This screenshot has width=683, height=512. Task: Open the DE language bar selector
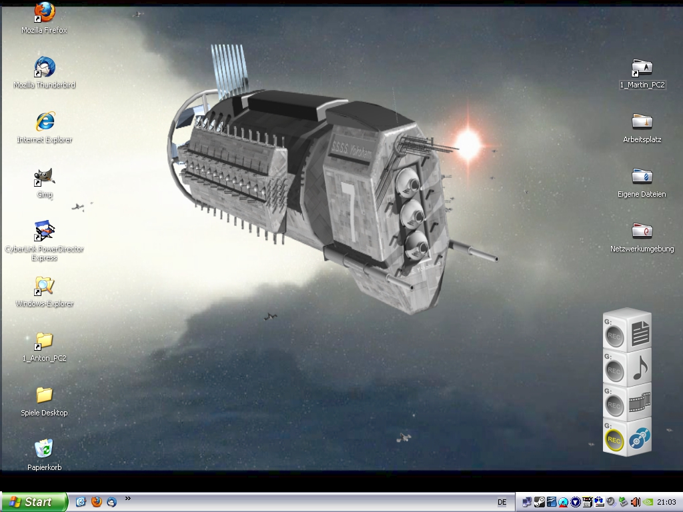502,502
